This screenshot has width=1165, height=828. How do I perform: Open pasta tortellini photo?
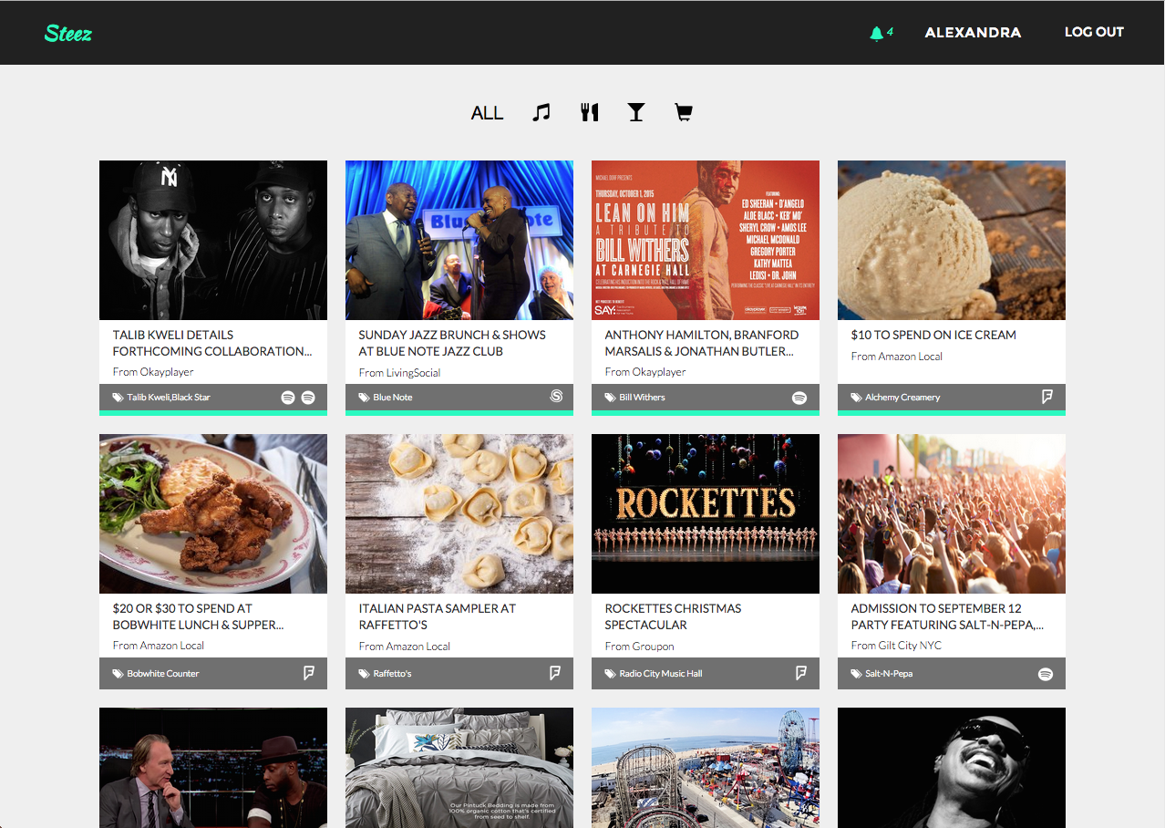coord(459,513)
